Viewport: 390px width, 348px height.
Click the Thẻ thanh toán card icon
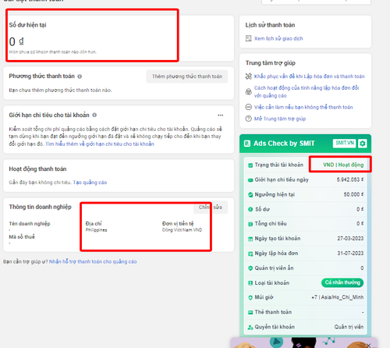pyautogui.click(x=250, y=312)
